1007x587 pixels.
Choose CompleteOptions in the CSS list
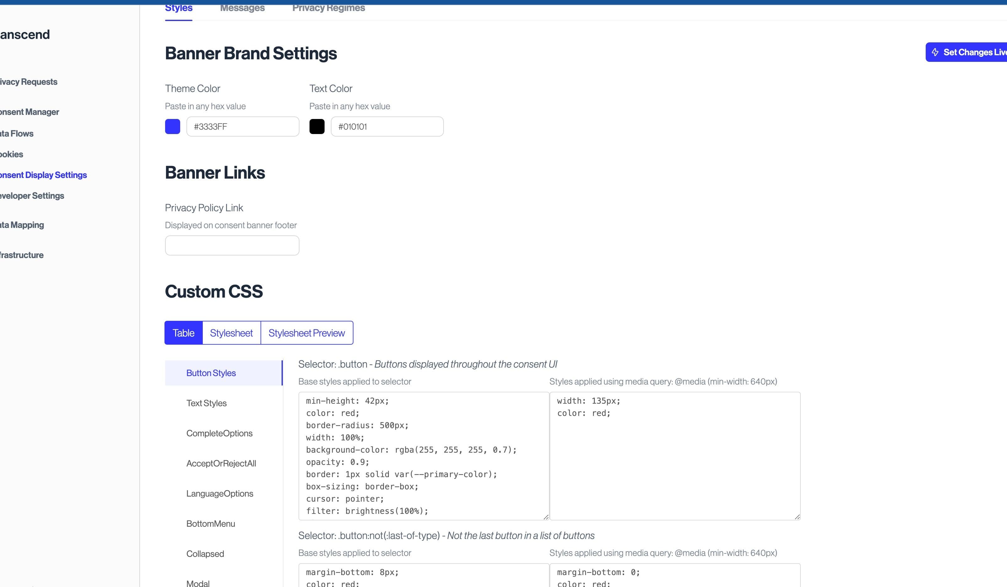click(x=219, y=433)
